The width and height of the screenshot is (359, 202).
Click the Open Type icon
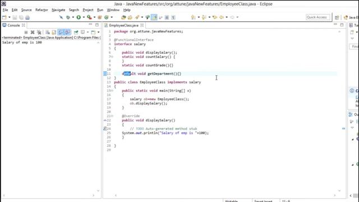tap(123, 17)
